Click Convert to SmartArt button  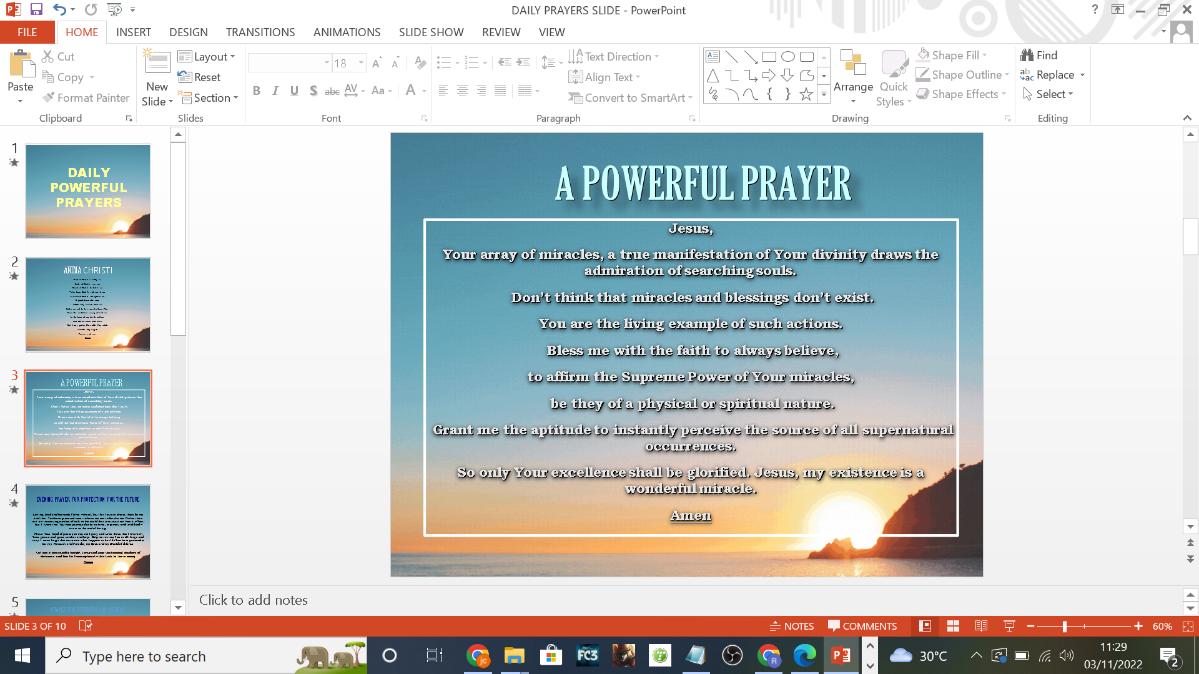[631, 98]
